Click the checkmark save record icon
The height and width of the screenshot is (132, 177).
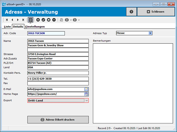coord(43,20)
